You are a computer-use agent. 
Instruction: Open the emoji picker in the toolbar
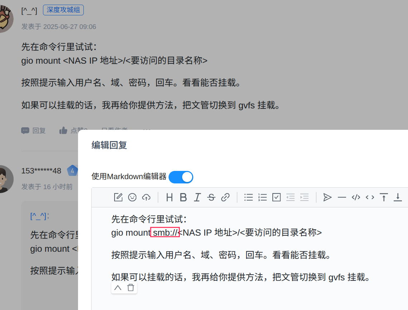[x=132, y=197]
